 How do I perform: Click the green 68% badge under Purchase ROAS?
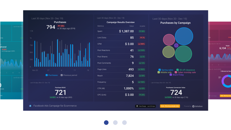pos(52,97)
